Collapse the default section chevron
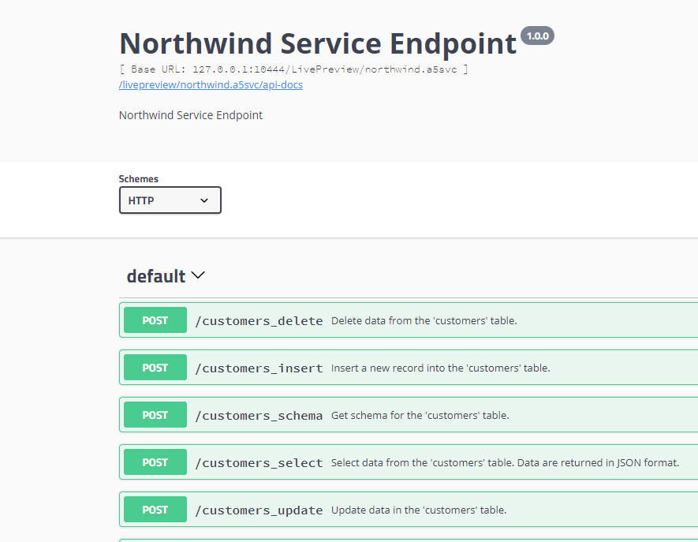 pyautogui.click(x=198, y=275)
